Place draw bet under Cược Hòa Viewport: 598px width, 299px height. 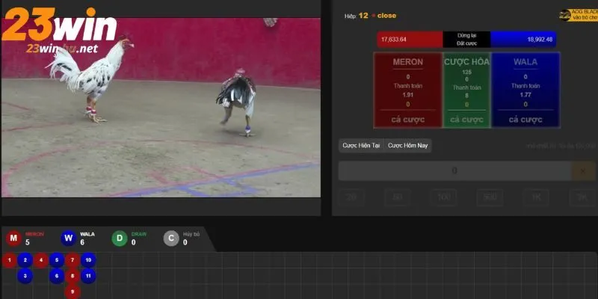pyautogui.click(x=466, y=120)
